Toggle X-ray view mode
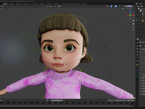This screenshot has width=145, height=109. pyautogui.click(x=124, y=6)
